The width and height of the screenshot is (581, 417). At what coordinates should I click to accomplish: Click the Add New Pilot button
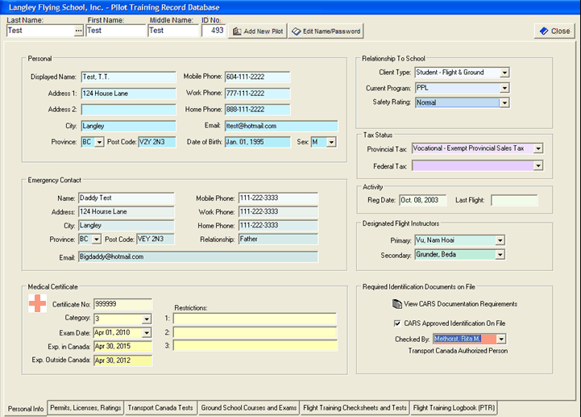point(258,31)
